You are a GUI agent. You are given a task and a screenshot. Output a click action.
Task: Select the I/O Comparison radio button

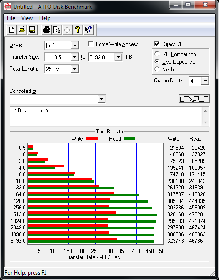point(157,54)
